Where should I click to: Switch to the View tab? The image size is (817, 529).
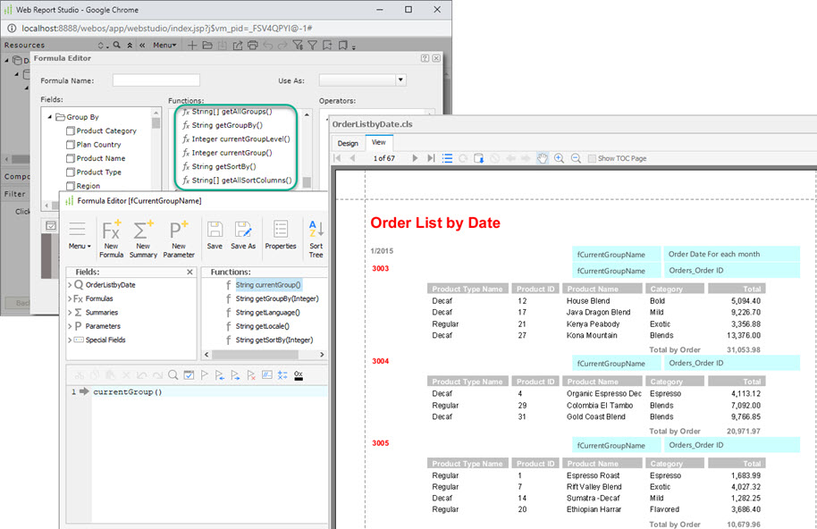(379, 142)
